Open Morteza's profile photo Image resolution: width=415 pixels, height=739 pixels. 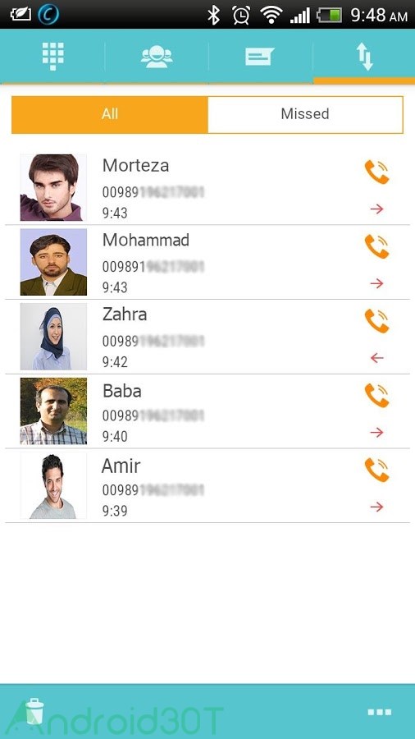pyautogui.click(x=53, y=187)
